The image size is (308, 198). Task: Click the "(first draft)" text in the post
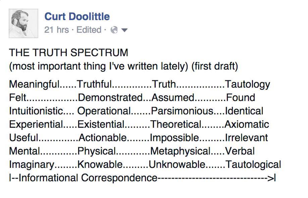(214, 66)
